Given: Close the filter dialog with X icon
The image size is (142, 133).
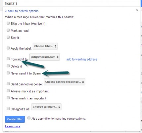Looking at the screenshot, I should [137, 10].
